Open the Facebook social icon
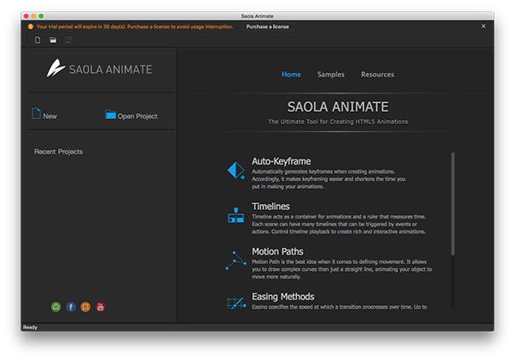This screenshot has width=515, height=361. tap(70, 307)
